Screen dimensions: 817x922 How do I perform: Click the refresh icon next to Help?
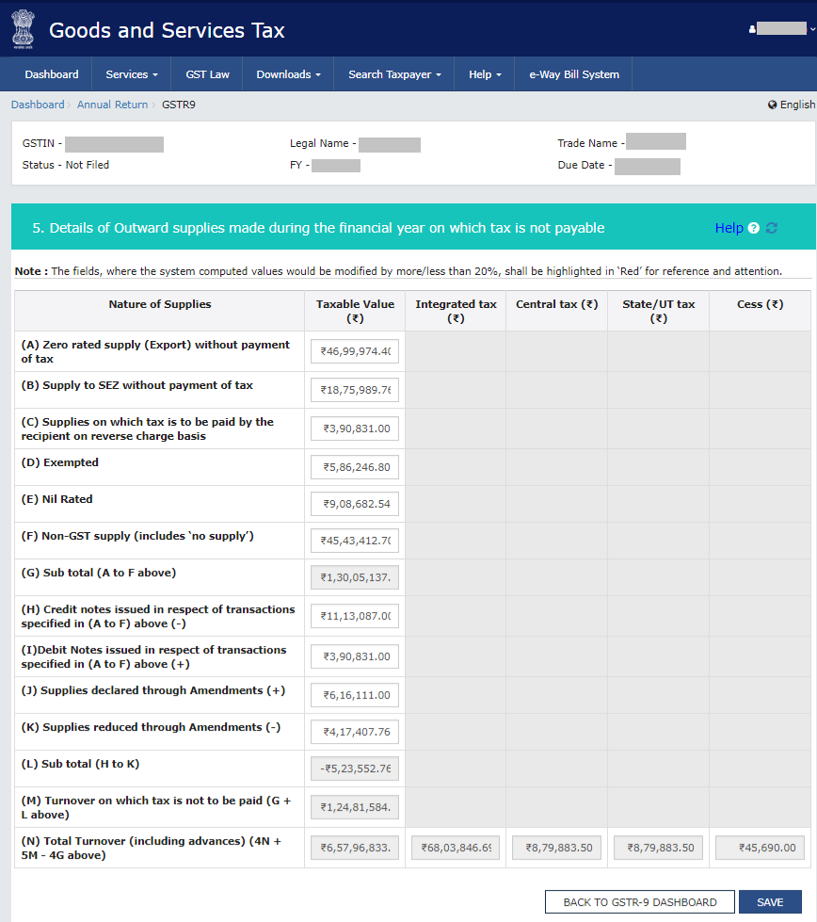point(772,228)
